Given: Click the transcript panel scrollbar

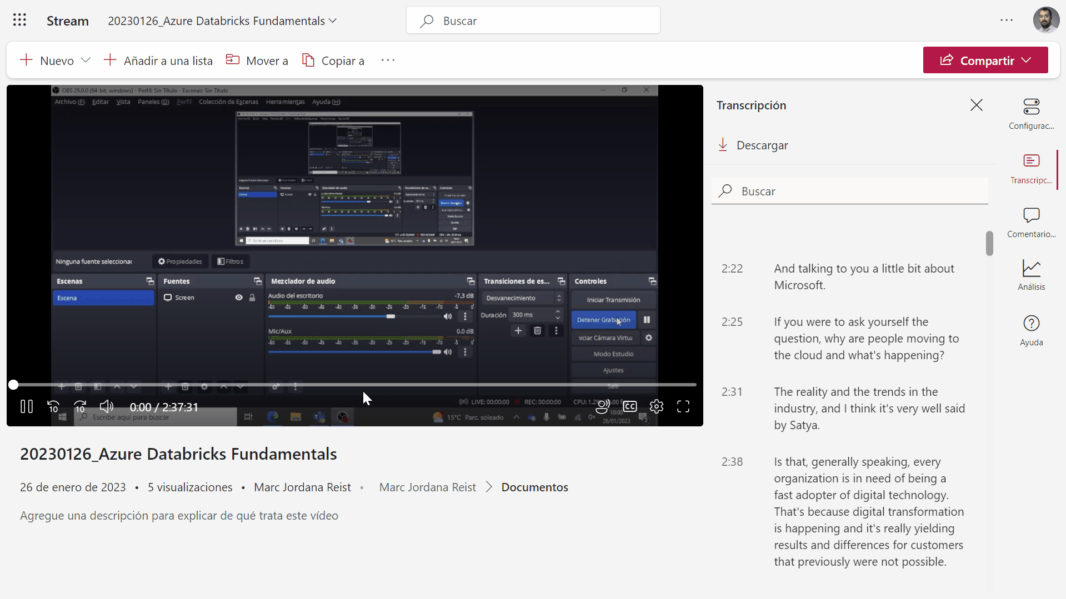Looking at the screenshot, I should click(x=989, y=243).
